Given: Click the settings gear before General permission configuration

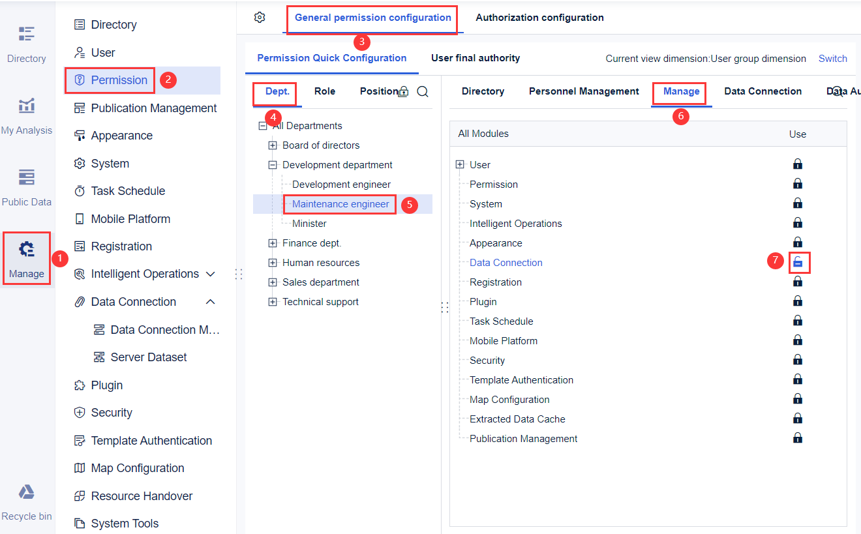Looking at the screenshot, I should coord(260,18).
